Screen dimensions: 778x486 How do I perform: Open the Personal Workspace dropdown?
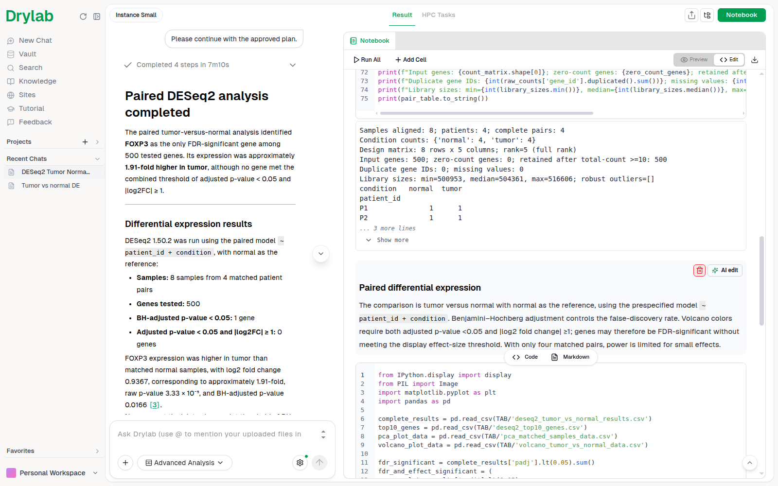coord(53,473)
